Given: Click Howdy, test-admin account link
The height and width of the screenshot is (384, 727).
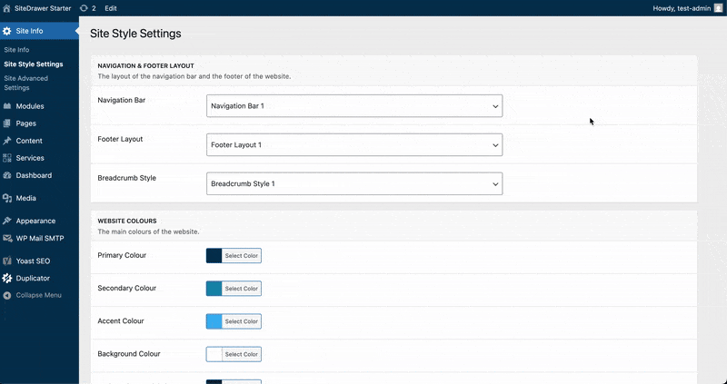Looking at the screenshot, I should pos(682,8).
